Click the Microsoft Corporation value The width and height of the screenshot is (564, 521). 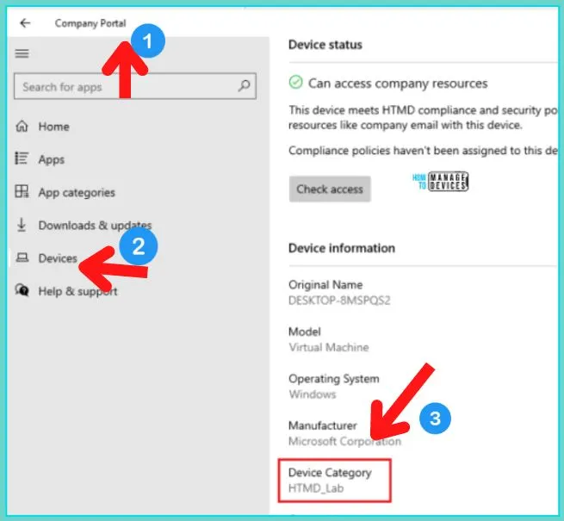(x=344, y=441)
